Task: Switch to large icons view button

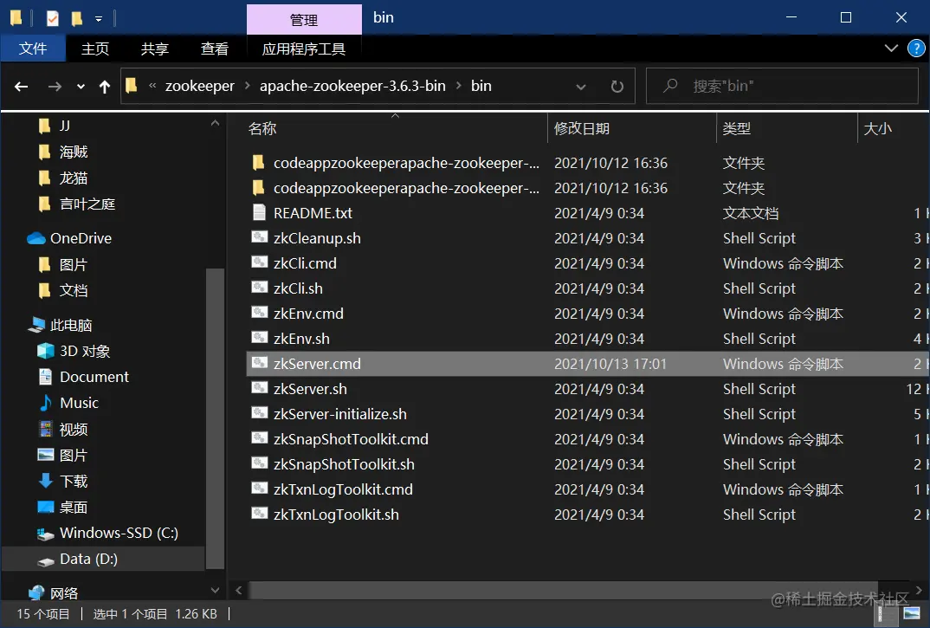Action: click(912, 613)
